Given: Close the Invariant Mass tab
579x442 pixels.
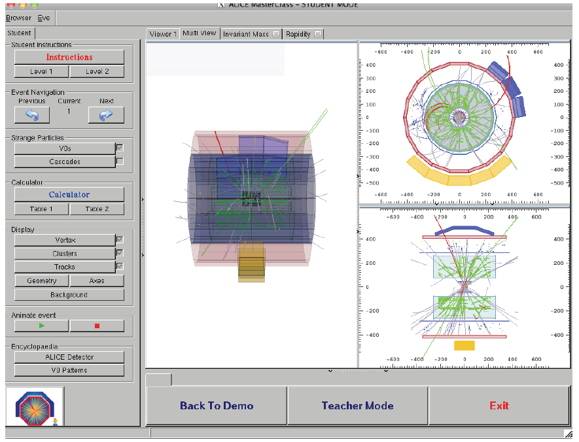Looking at the screenshot, I should (x=276, y=33).
